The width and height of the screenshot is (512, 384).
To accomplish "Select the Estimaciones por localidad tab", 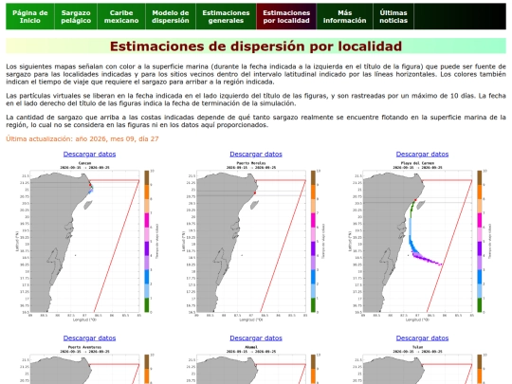I will click(x=286, y=17).
